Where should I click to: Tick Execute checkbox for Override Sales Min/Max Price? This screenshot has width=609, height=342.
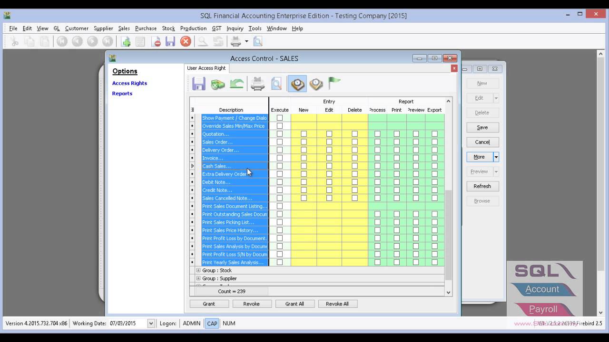(x=280, y=126)
